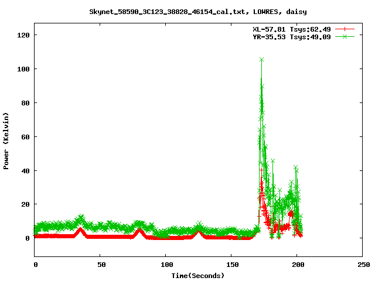Click the Power (Kelvin) y-axis label
This screenshot has width=375, height=281.
(6, 141)
